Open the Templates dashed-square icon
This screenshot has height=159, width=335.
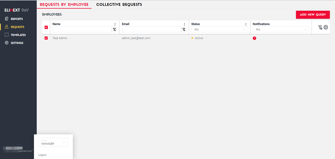(x=6, y=35)
